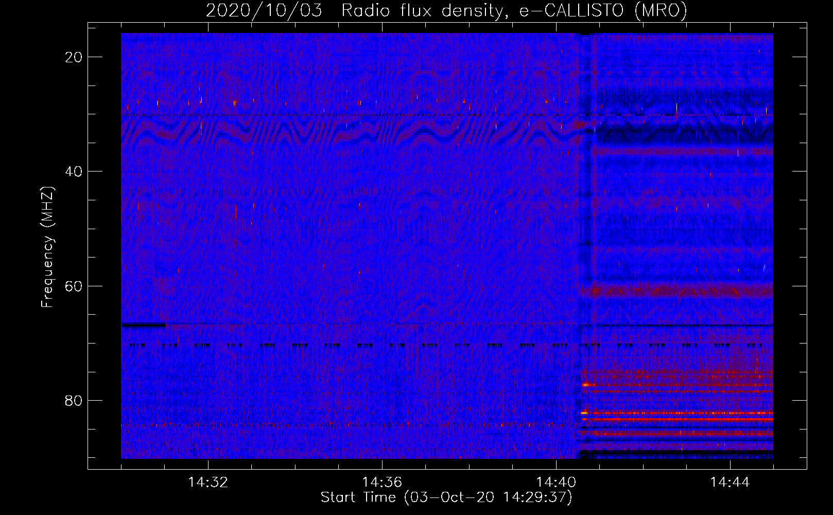Click the time tick label "14:32"
833x515 pixels.
tap(208, 483)
